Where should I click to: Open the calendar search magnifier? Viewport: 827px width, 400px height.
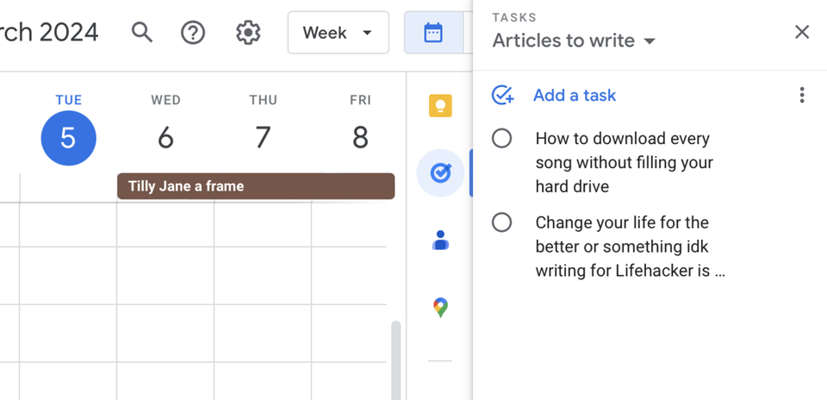pyautogui.click(x=142, y=33)
